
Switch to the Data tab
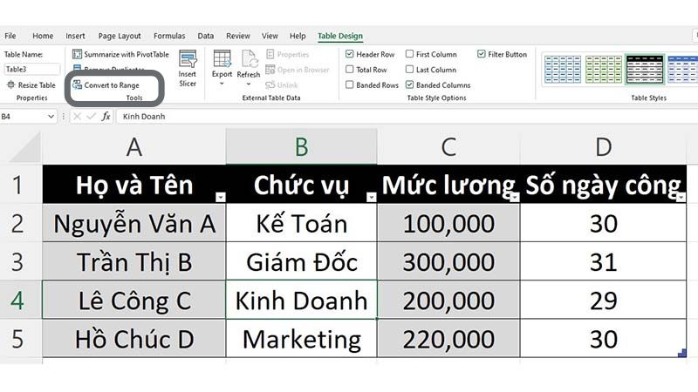tap(206, 36)
